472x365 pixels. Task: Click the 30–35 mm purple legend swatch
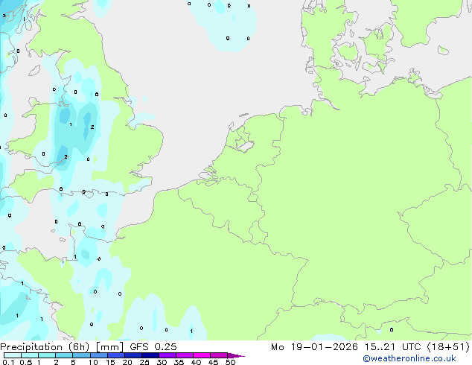(x=167, y=355)
